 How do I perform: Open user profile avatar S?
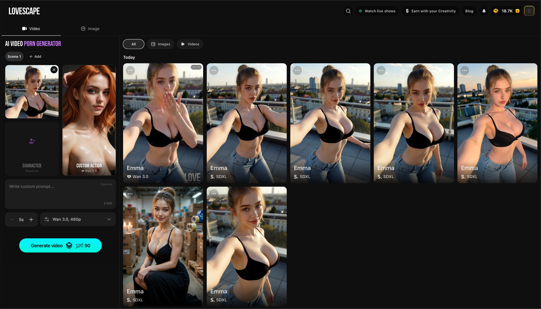pos(529,11)
